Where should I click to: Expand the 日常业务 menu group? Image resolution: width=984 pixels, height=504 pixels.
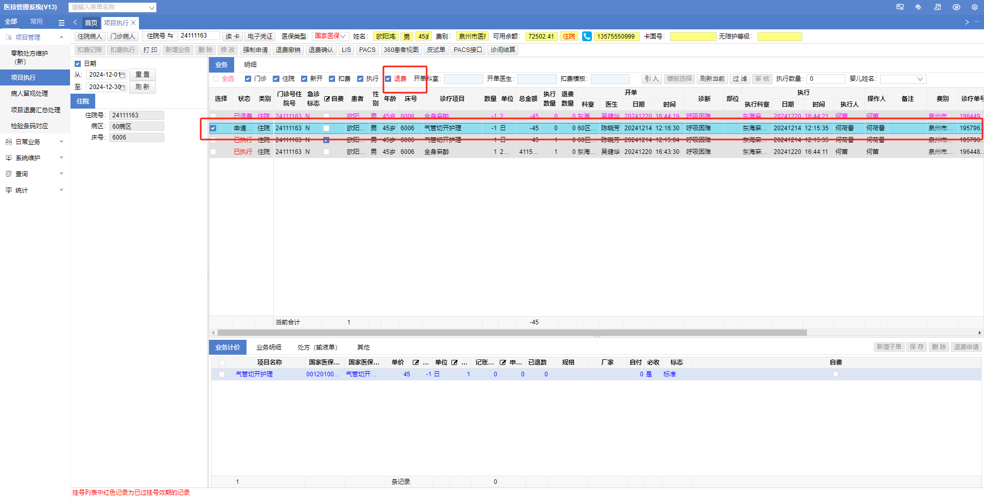pyautogui.click(x=61, y=142)
